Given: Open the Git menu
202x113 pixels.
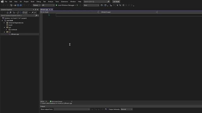Looking at the screenshot, I should (21, 2).
